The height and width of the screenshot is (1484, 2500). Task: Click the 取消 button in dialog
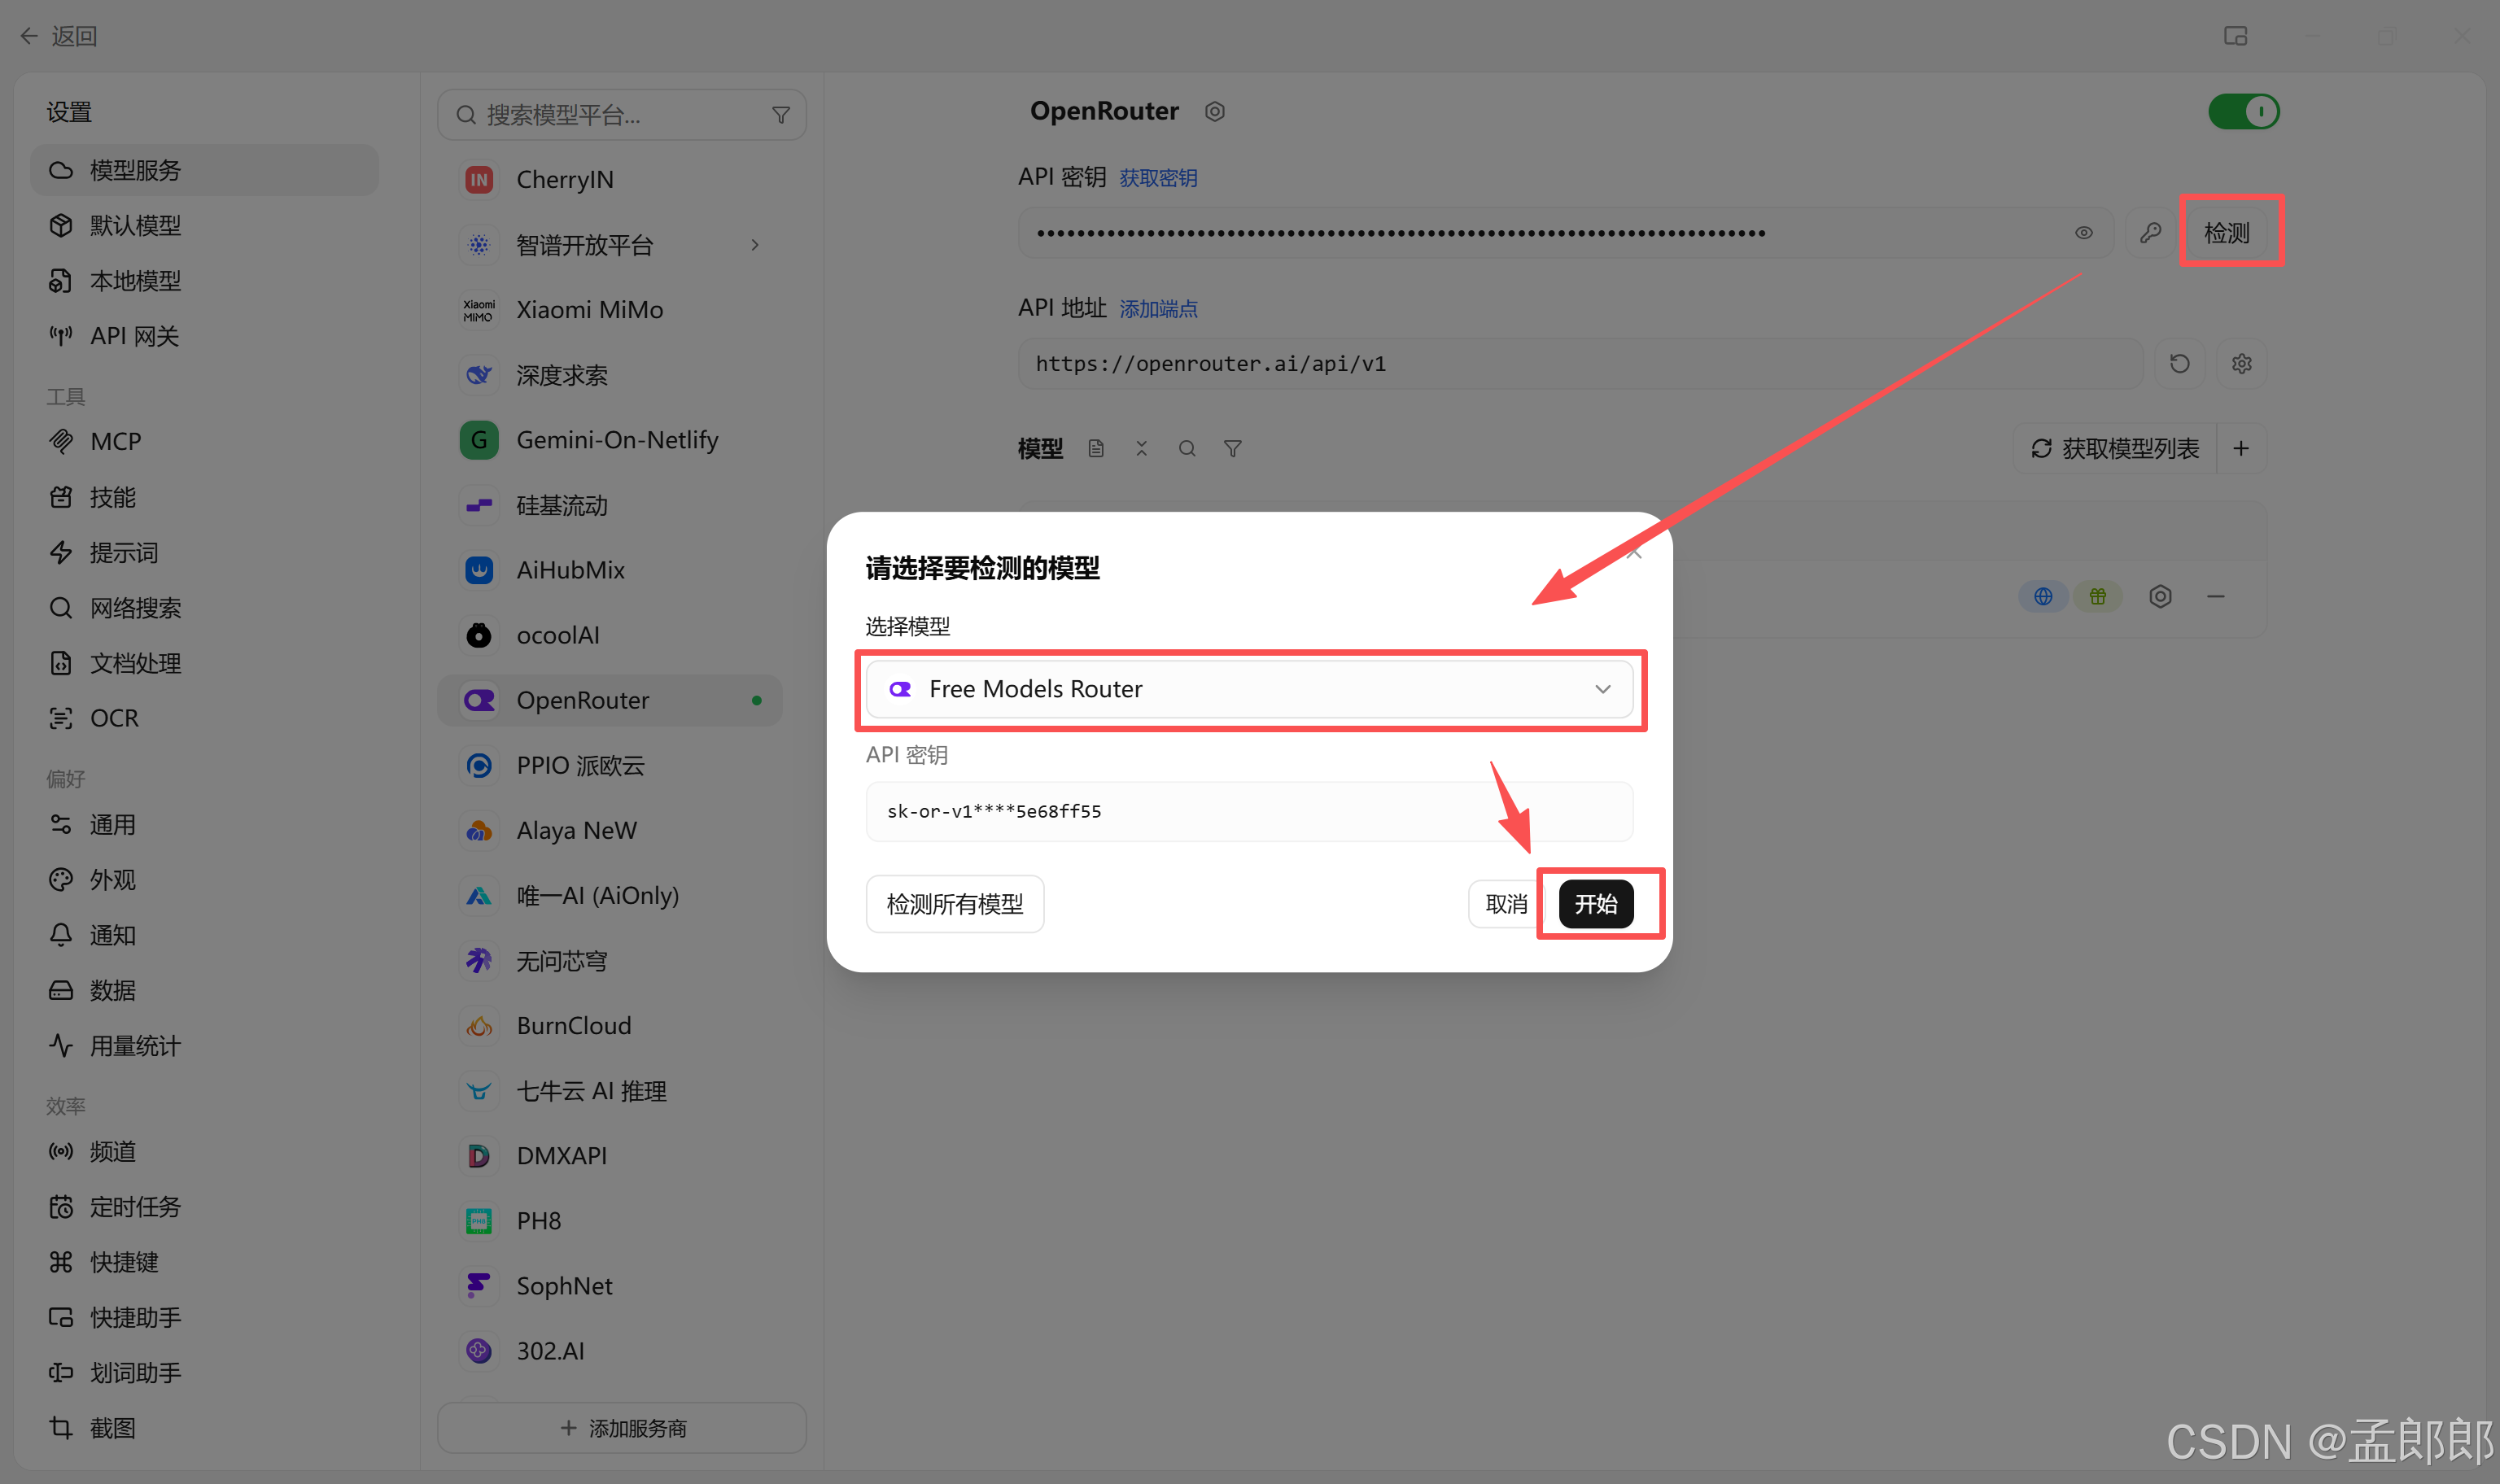point(1506,904)
